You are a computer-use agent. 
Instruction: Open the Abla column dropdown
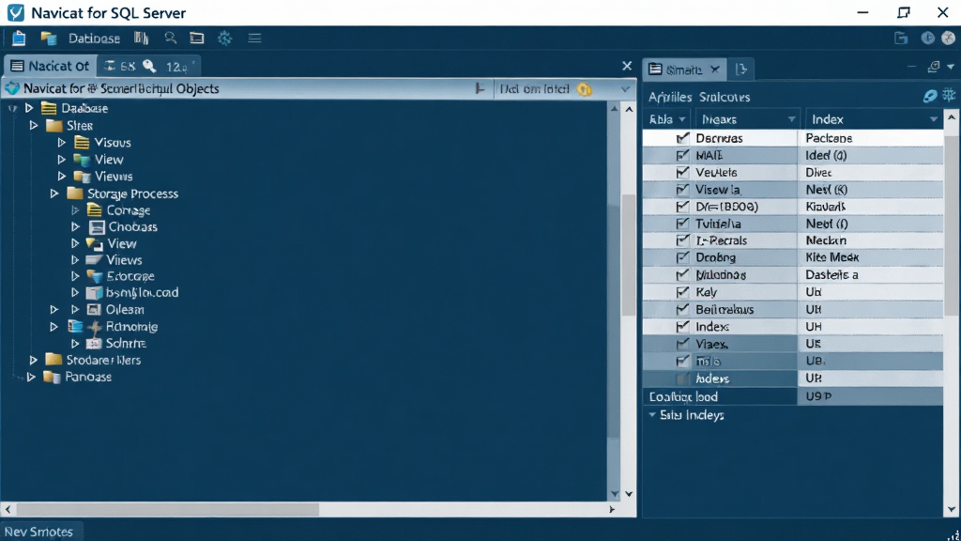click(682, 119)
